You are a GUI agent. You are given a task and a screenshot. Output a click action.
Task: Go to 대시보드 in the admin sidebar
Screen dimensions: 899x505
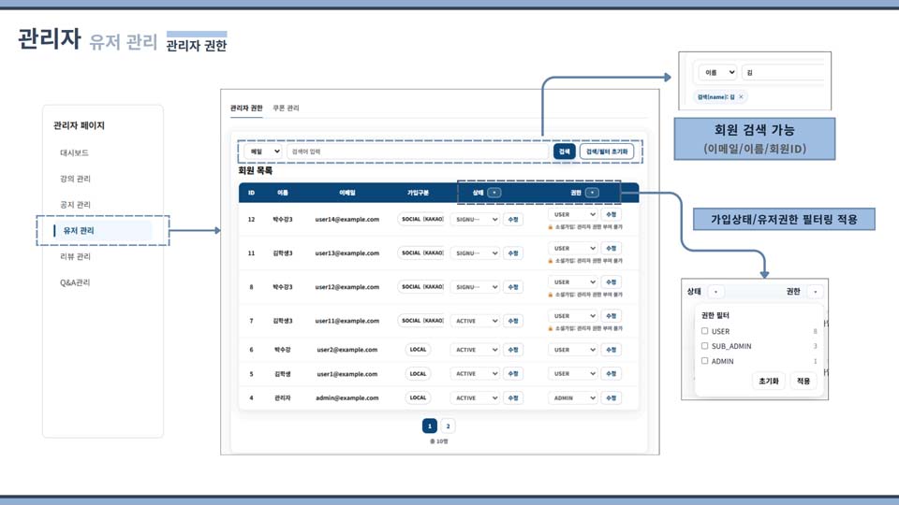tap(74, 152)
